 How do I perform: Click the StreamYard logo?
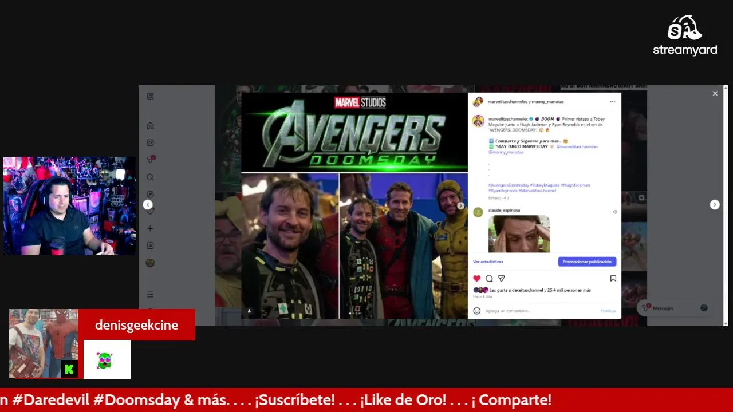pyautogui.click(x=685, y=35)
